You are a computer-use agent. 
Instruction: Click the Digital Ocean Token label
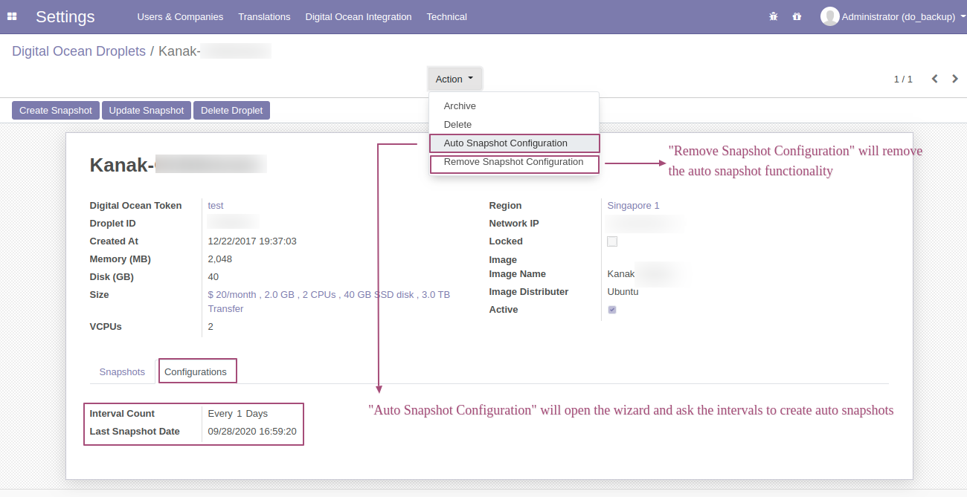coord(135,206)
